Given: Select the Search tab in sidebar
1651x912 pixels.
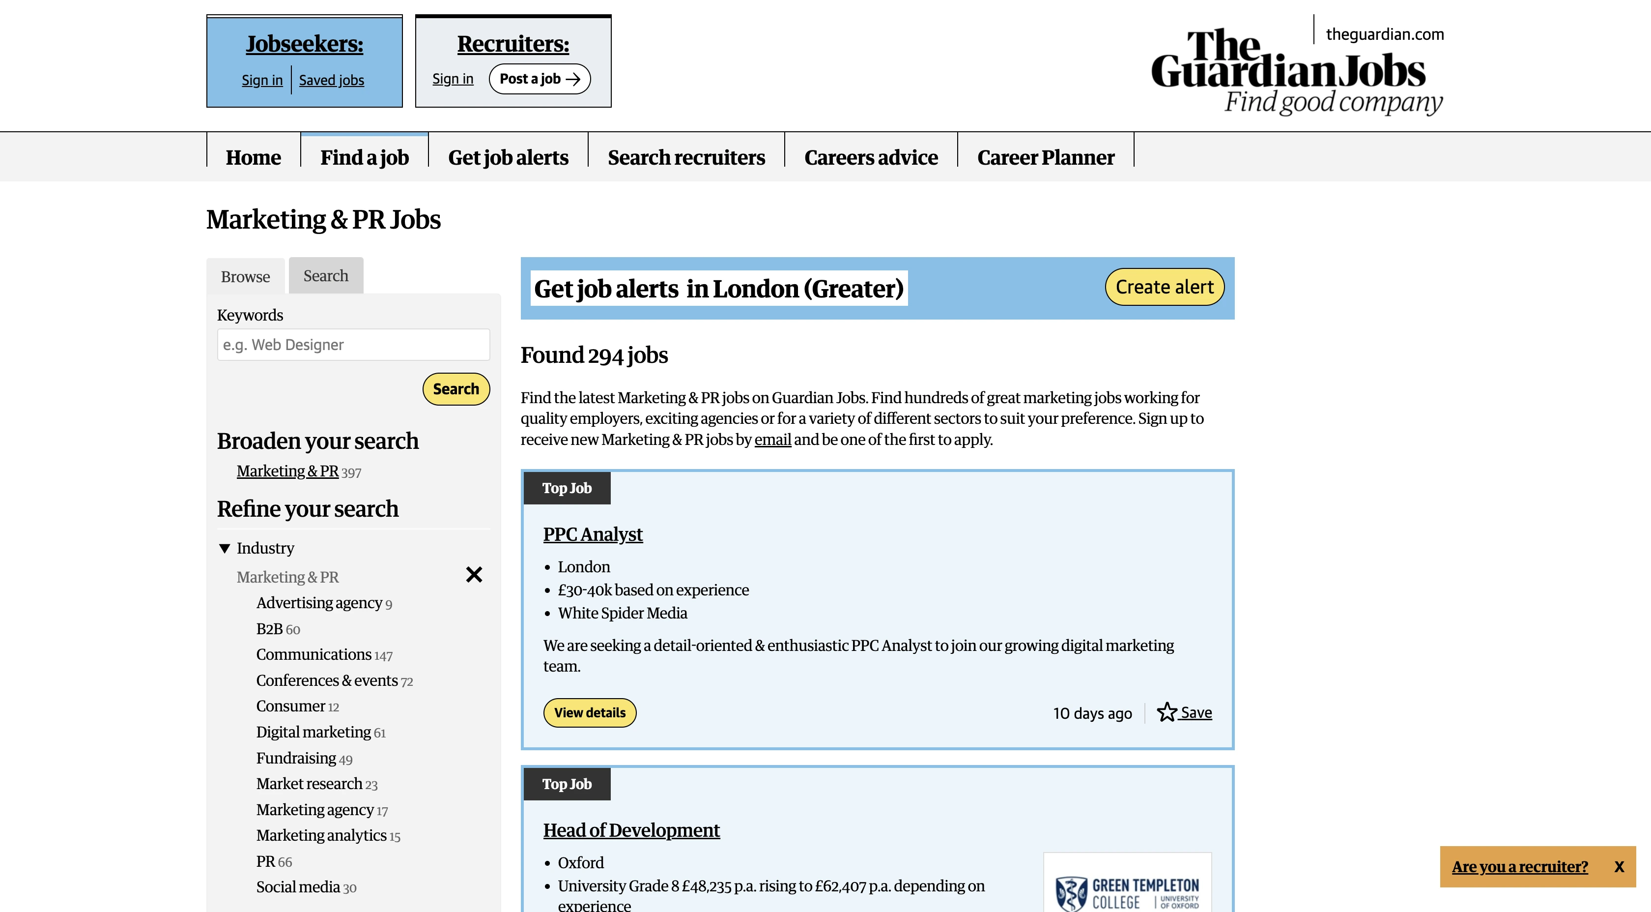Looking at the screenshot, I should click(326, 276).
